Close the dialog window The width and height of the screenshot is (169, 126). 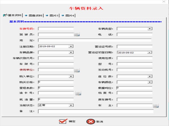pos(164,2)
